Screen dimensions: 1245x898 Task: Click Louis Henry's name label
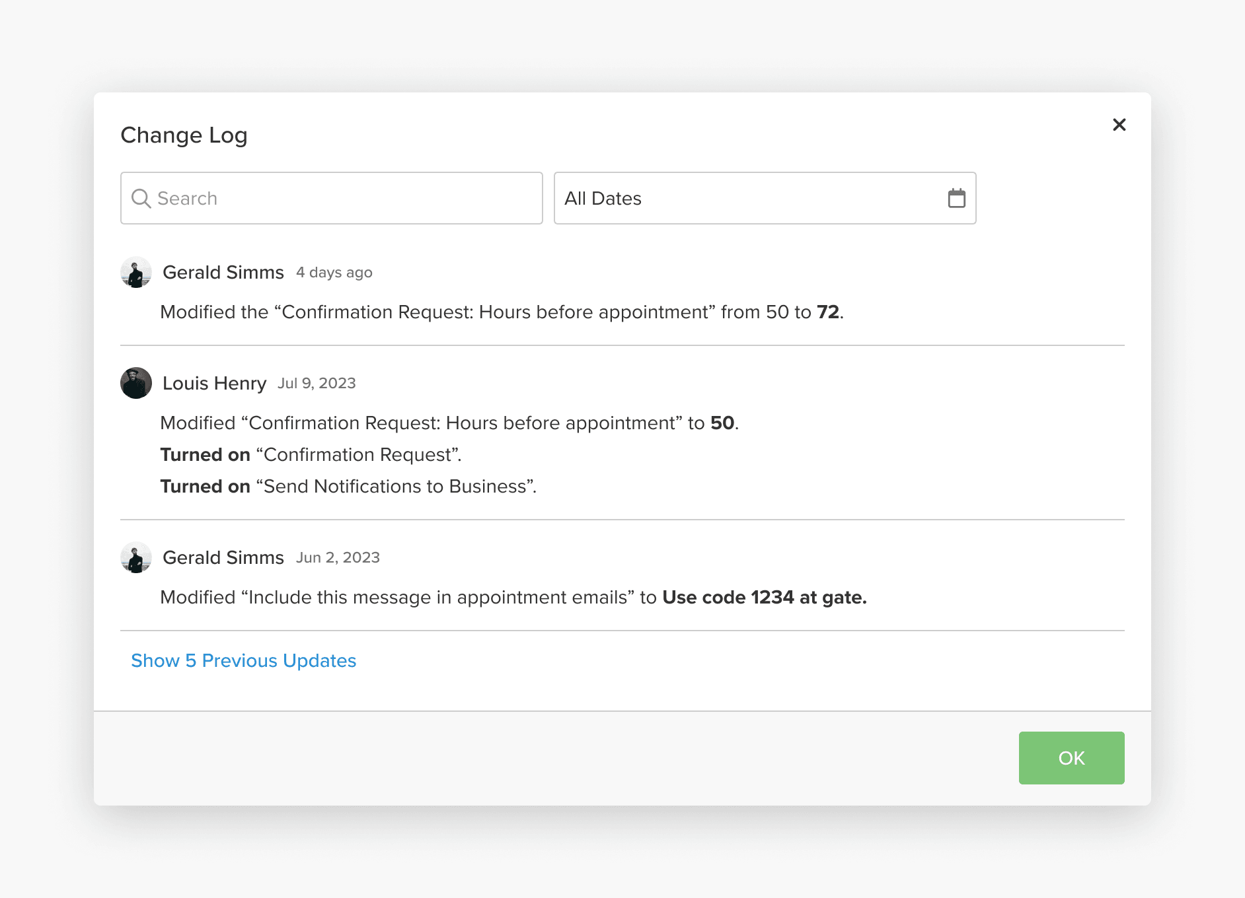point(215,383)
